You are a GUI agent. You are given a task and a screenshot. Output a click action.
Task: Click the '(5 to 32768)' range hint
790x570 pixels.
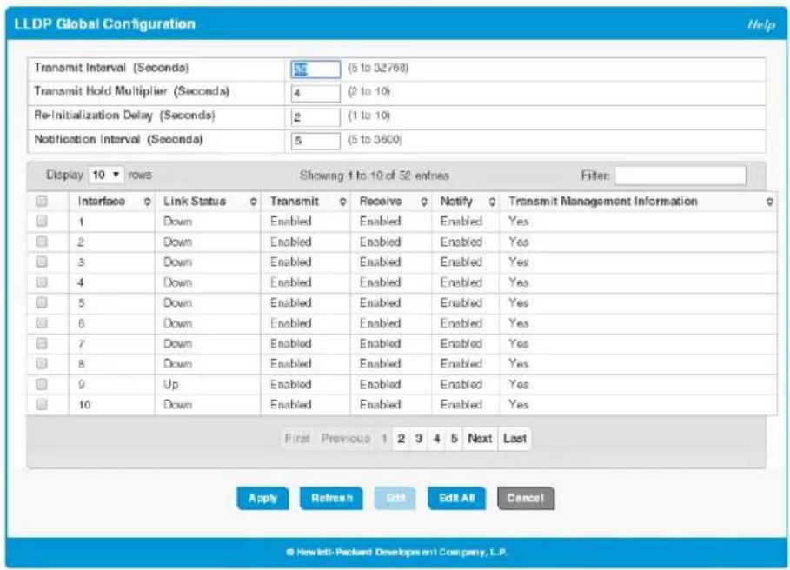click(378, 68)
